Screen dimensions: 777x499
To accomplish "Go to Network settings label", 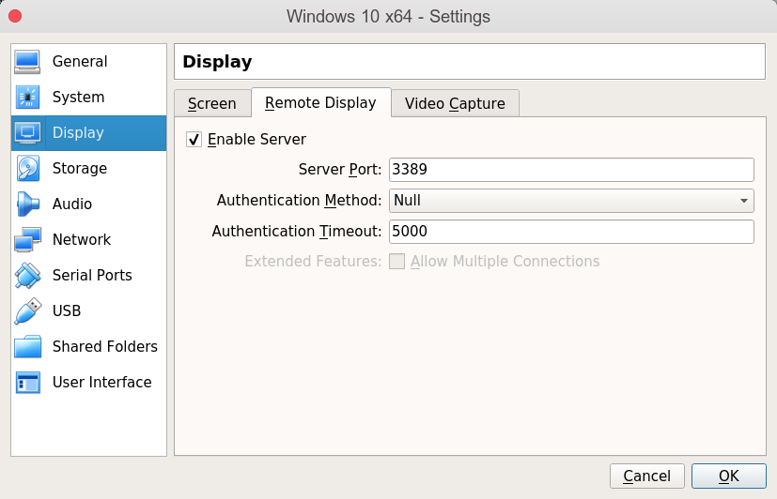I will coord(82,239).
